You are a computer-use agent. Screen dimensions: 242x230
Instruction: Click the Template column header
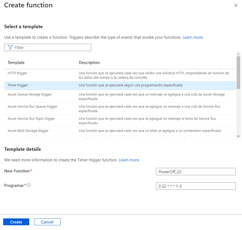tap(16, 62)
